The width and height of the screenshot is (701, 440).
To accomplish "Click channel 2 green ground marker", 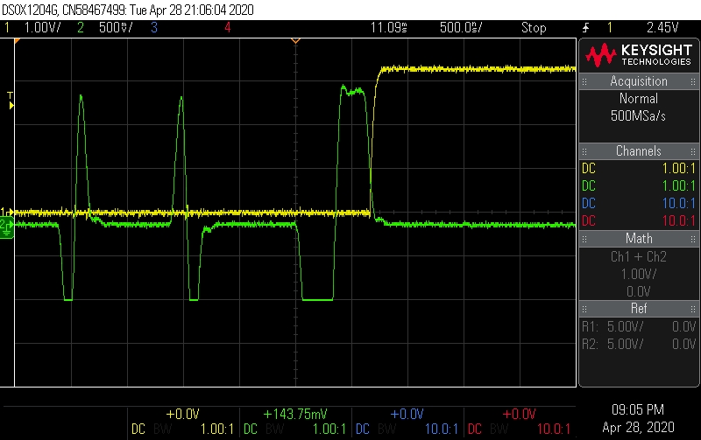I will pos(5,226).
